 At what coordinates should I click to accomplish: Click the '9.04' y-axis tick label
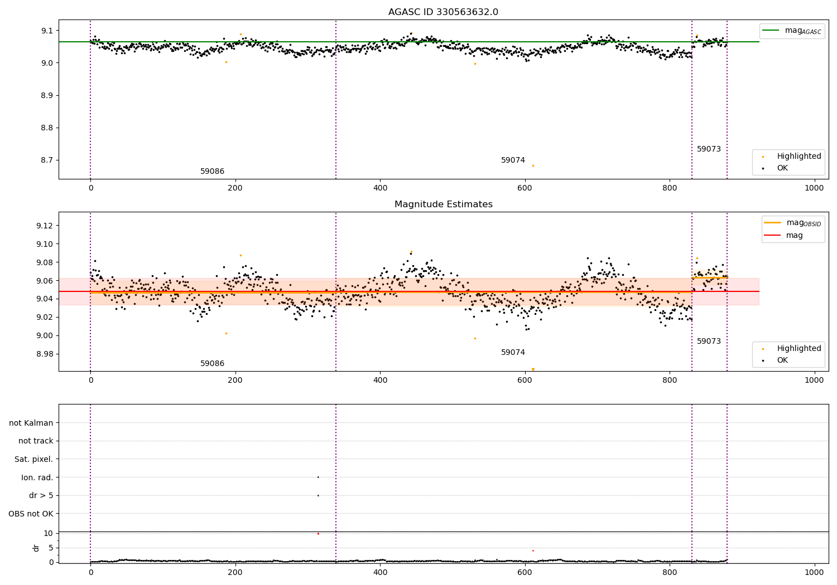[45, 299]
